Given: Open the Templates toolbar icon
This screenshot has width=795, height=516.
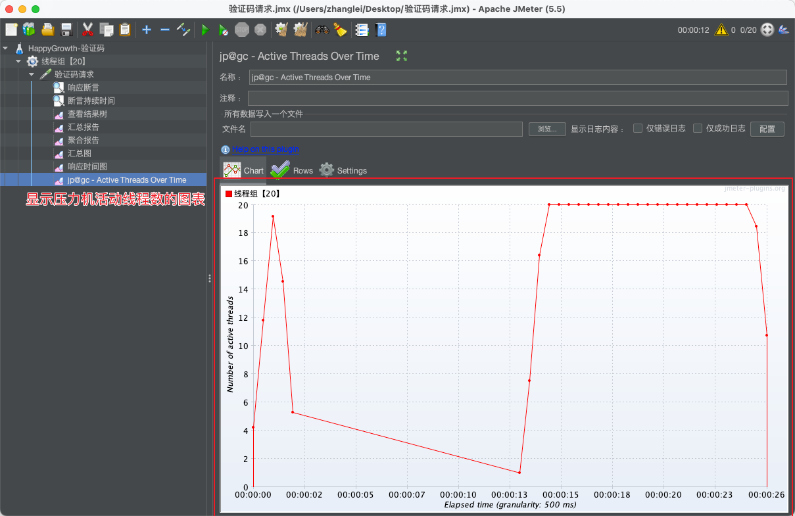Looking at the screenshot, I should (29, 30).
